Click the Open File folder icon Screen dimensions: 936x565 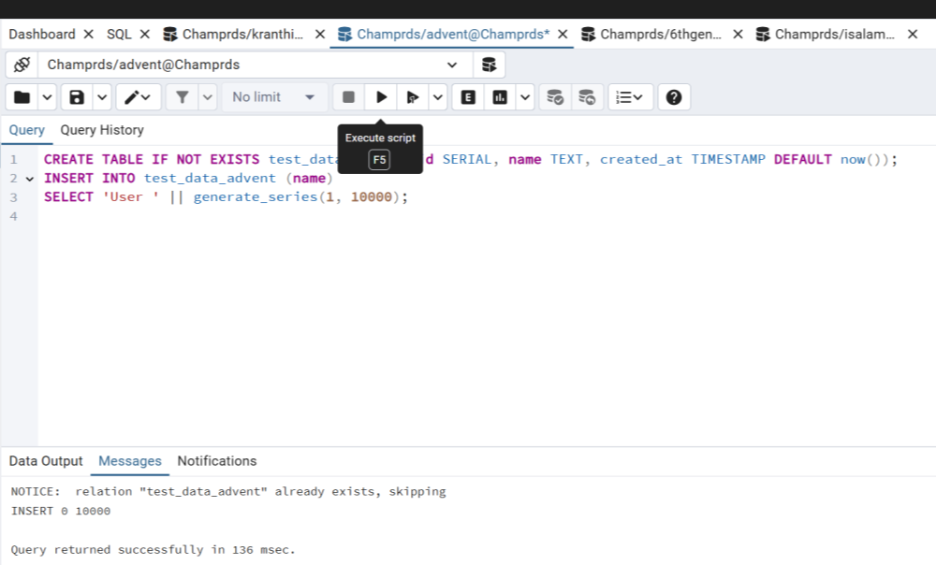[22, 97]
